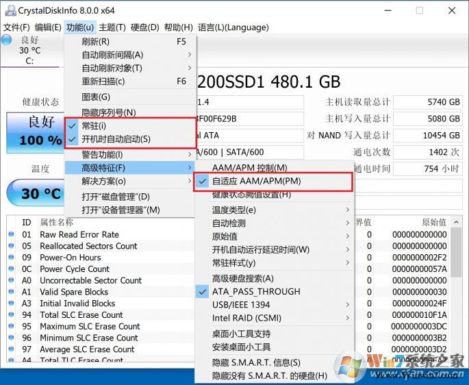Close the open 功能(u) menu
Viewport: 469px width, 385px height.
80,27
